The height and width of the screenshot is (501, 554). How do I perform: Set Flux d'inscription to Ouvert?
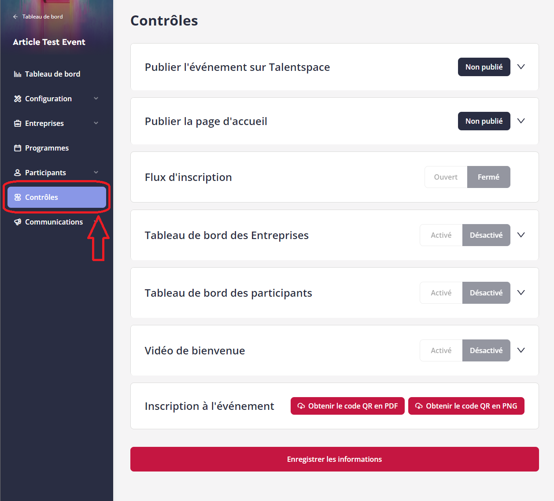(446, 177)
